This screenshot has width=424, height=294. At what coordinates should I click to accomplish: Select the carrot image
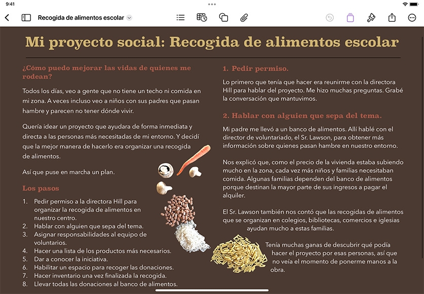point(194,160)
